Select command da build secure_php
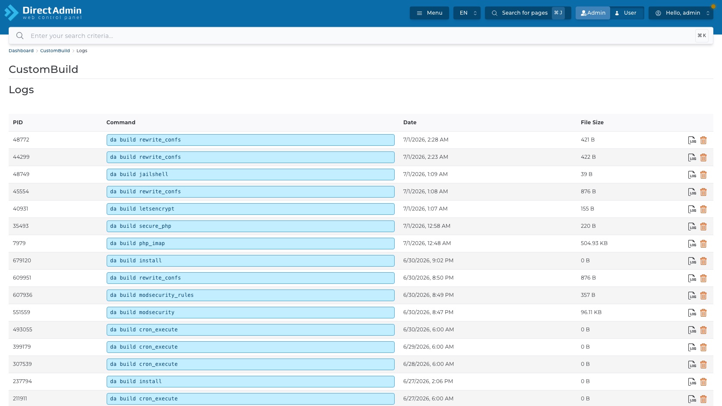The height and width of the screenshot is (406, 722). point(250,226)
